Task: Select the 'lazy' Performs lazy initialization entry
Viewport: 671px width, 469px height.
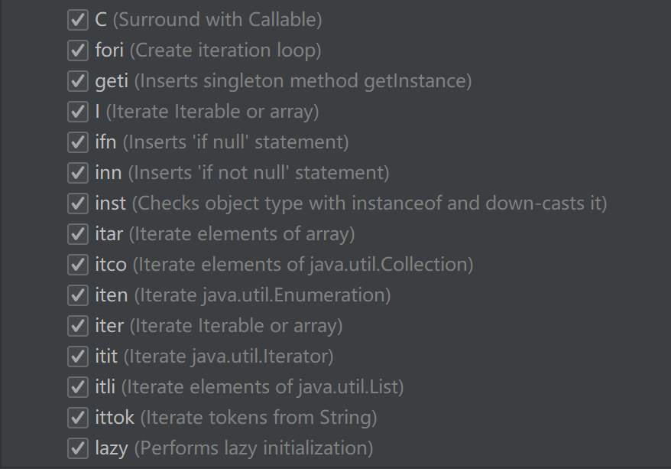Action: 252,448
